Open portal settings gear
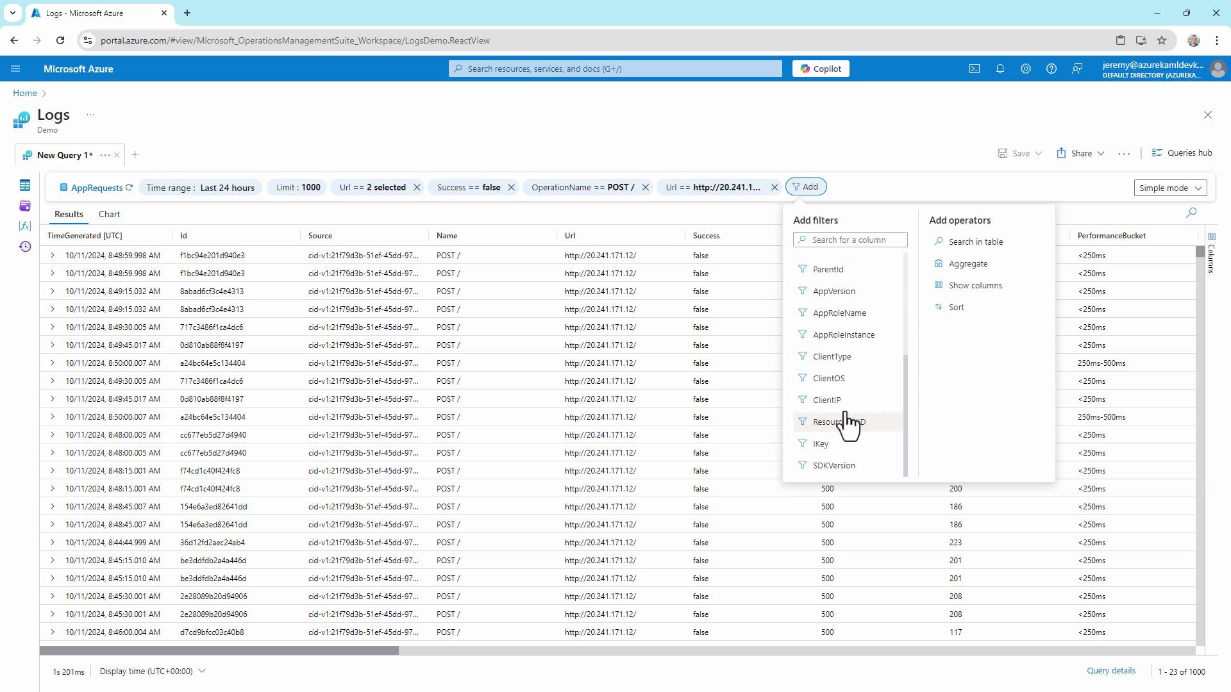The width and height of the screenshot is (1231, 692). [x=1025, y=69]
